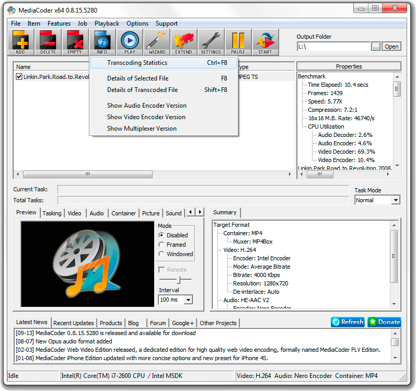
Task: Select the Windowed preview mode
Action: click(x=161, y=254)
